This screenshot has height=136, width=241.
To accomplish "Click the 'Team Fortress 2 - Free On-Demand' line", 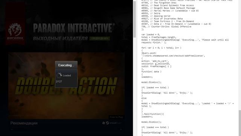I will point(168,21).
